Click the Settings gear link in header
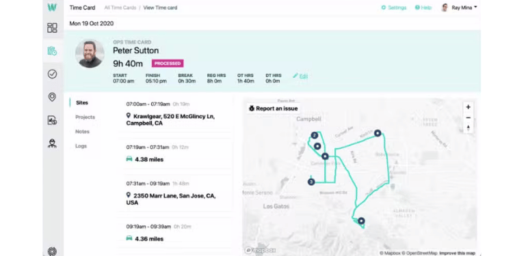Screen dimensions: 513x256 (x=393, y=8)
